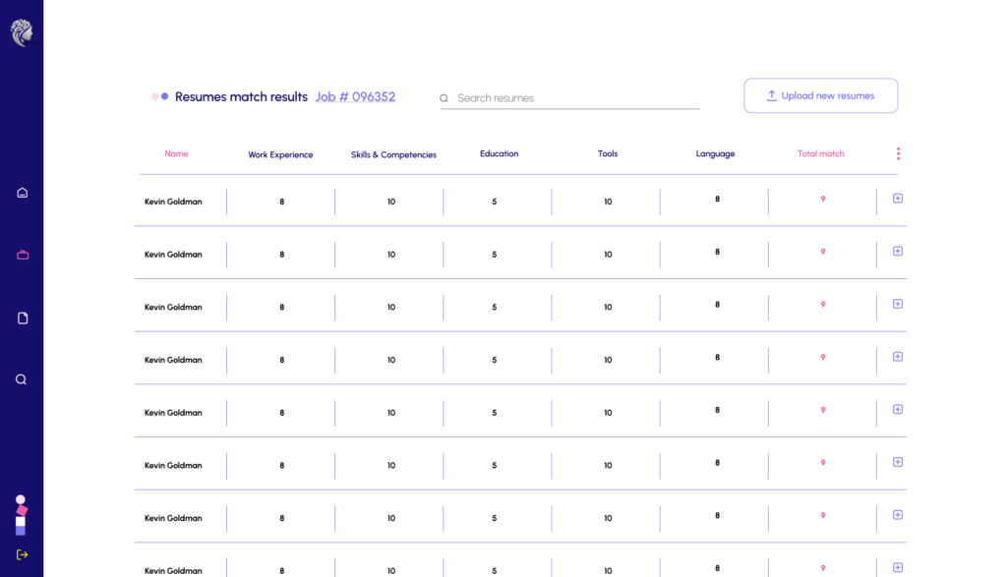
Task: Click the lion logo in the sidebar
Action: 22,32
